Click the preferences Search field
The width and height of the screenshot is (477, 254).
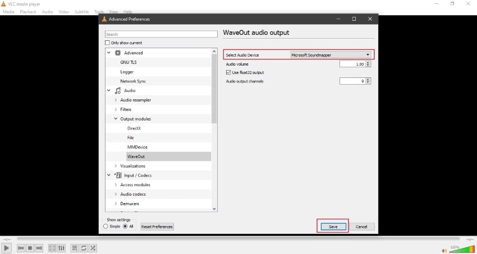click(x=161, y=34)
